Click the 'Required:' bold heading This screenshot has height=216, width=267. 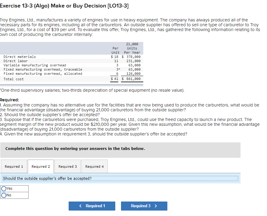[9, 100]
